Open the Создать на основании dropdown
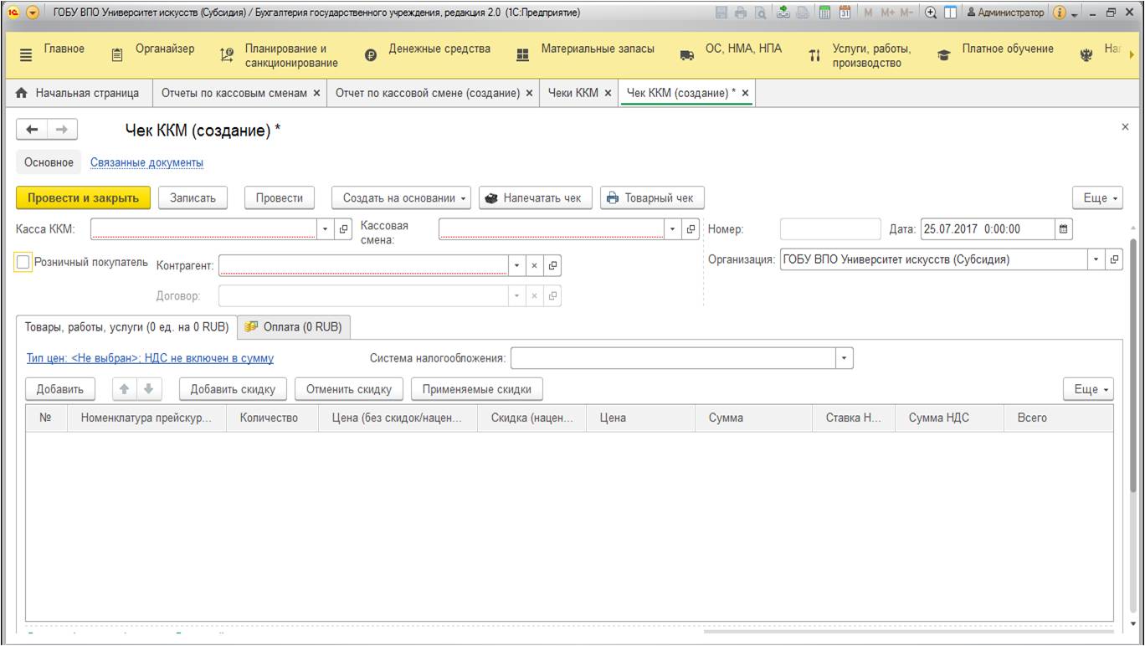Image resolution: width=1145 pixels, height=646 pixels. (x=405, y=198)
